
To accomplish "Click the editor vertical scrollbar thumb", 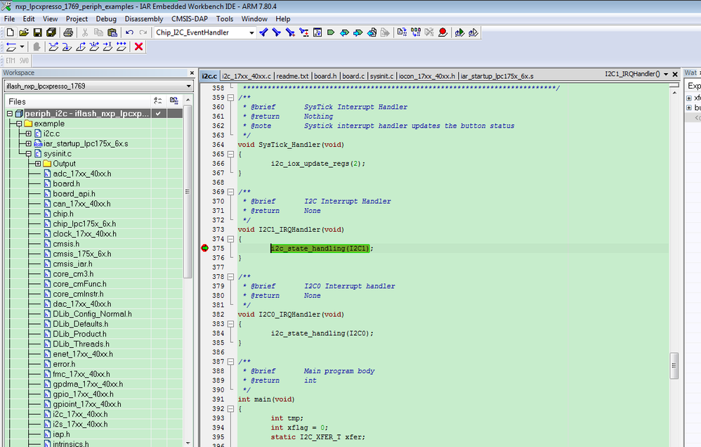I will pyautogui.click(x=675, y=364).
